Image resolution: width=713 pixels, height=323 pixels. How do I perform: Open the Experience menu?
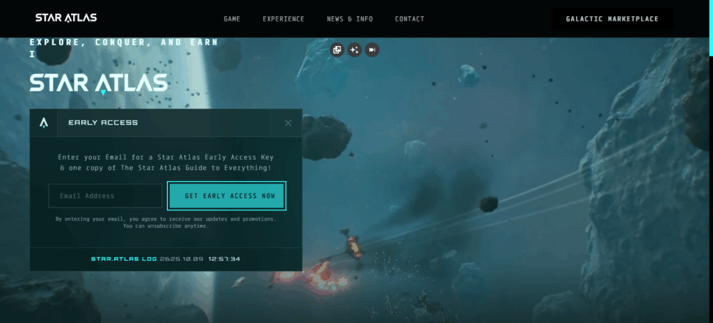[x=283, y=19]
